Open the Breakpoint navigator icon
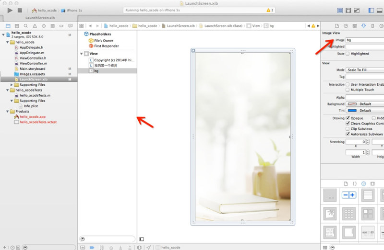This screenshot has height=250, width=384. [x=61, y=26]
